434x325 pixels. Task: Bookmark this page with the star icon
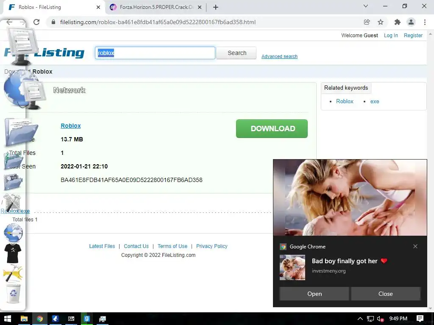(x=381, y=22)
